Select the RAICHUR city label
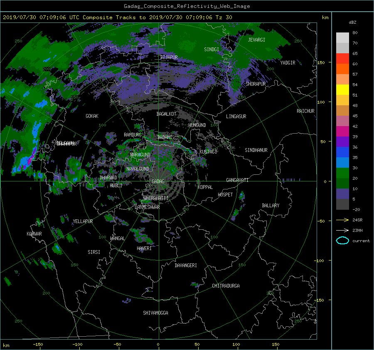374x350 pixels. (x=305, y=111)
